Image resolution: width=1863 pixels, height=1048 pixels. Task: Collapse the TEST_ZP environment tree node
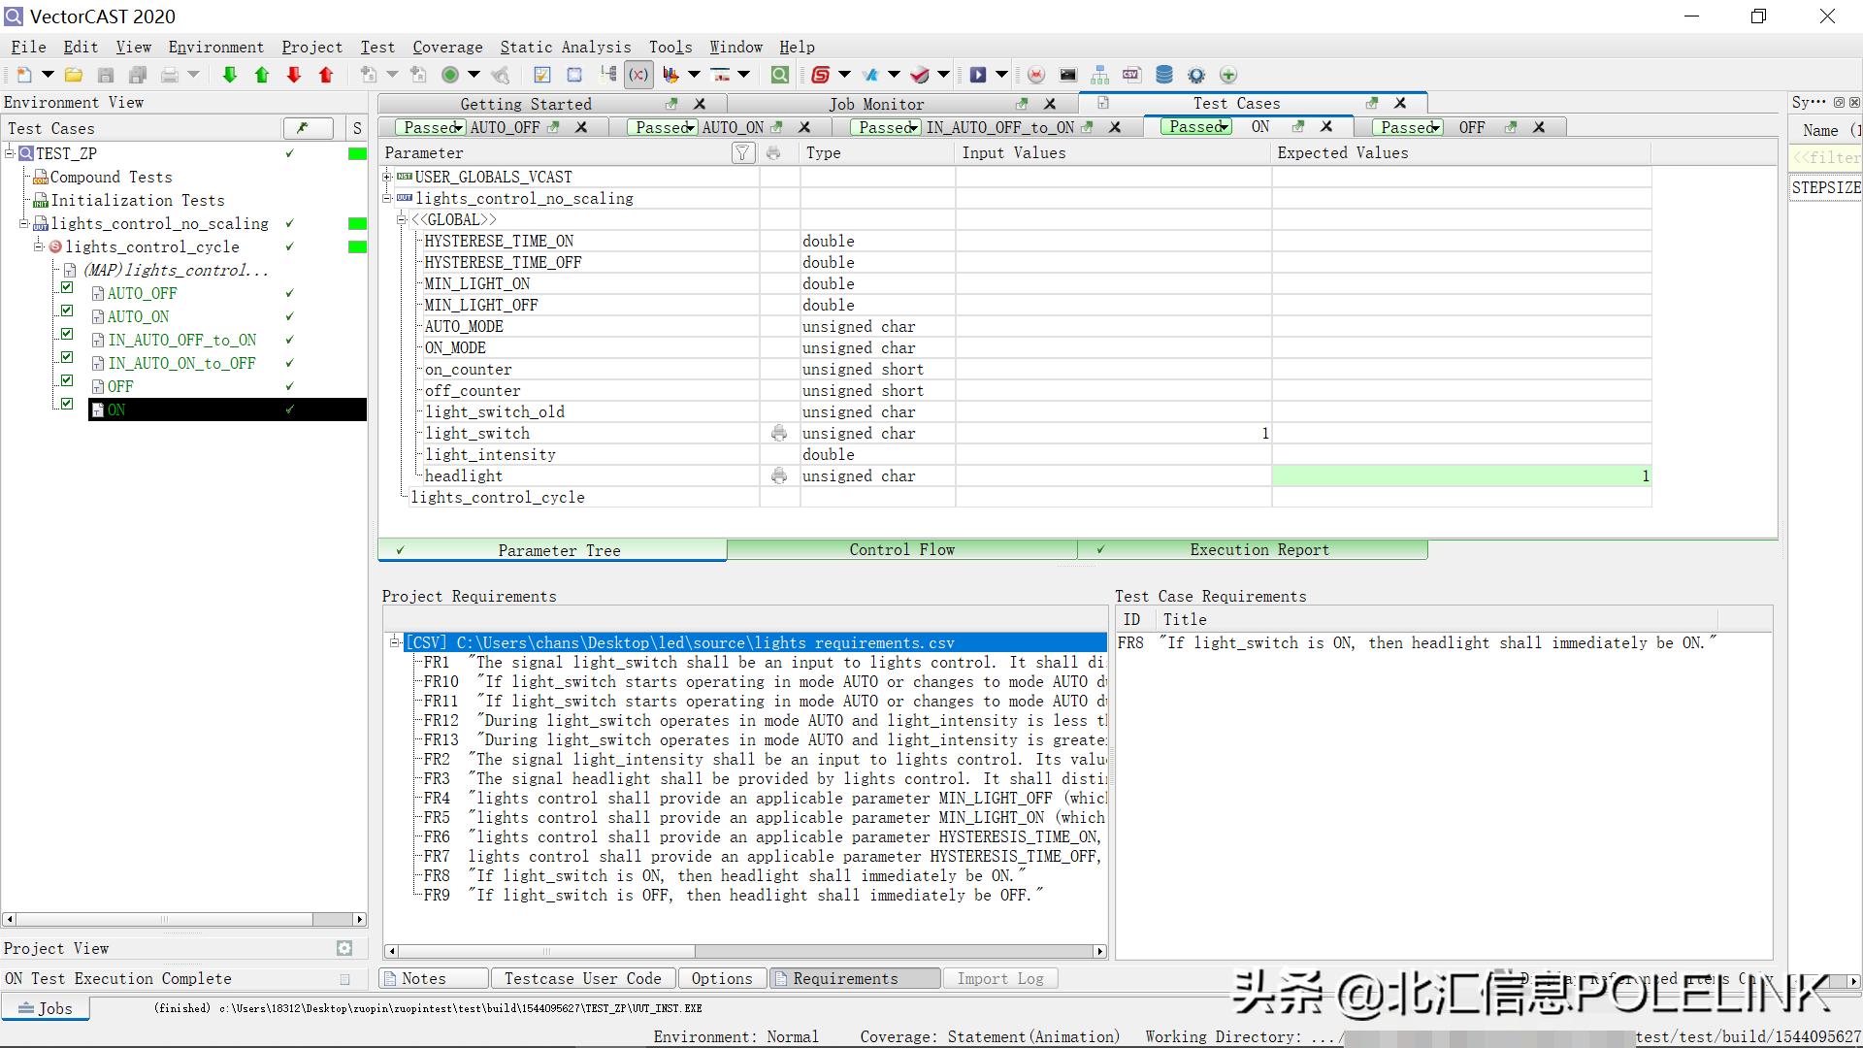(x=10, y=152)
